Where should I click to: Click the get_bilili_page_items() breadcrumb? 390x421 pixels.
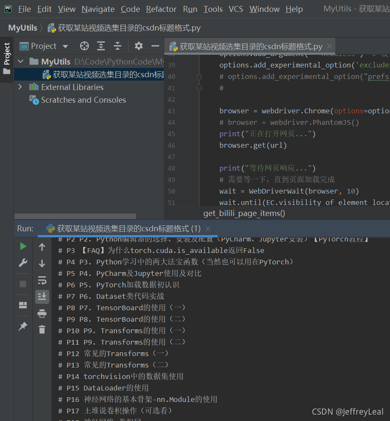[x=244, y=213]
